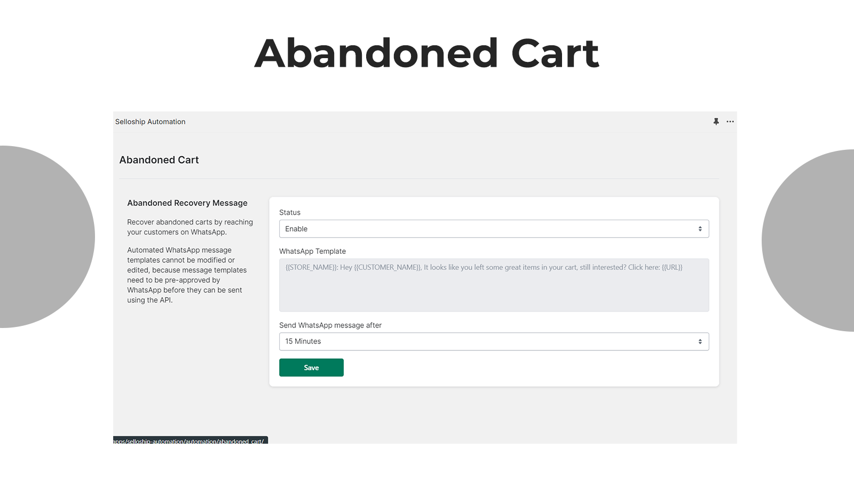Image resolution: width=854 pixels, height=480 pixels.
Task: Enable the Abandoned Recovery Message feature
Action: pyautogui.click(x=494, y=229)
